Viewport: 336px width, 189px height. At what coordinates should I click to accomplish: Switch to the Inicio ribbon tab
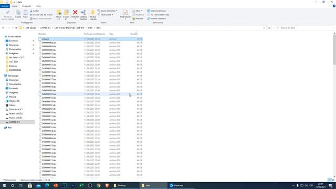[15, 6]
